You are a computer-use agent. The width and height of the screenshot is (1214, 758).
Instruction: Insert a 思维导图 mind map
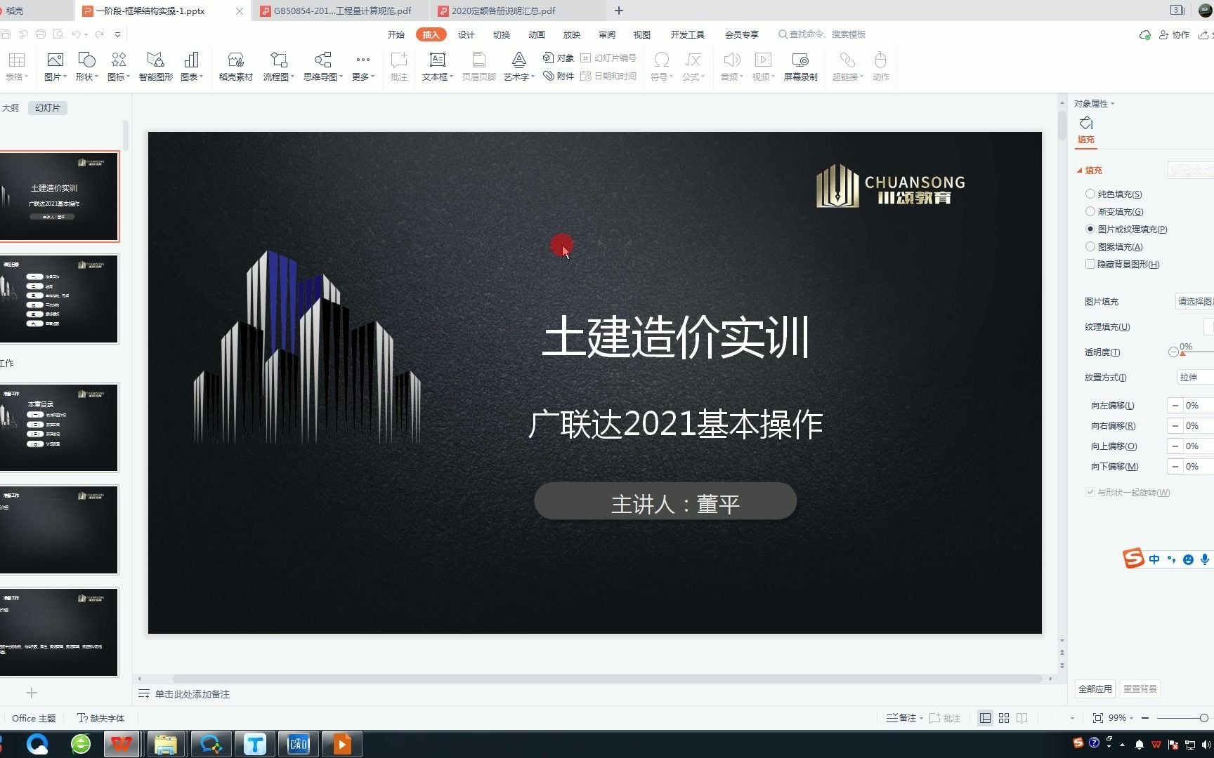[x=323, y=67]
